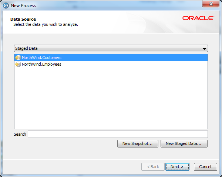Cancel the New Process wizard
222x177 pixels.
[205, 167]
